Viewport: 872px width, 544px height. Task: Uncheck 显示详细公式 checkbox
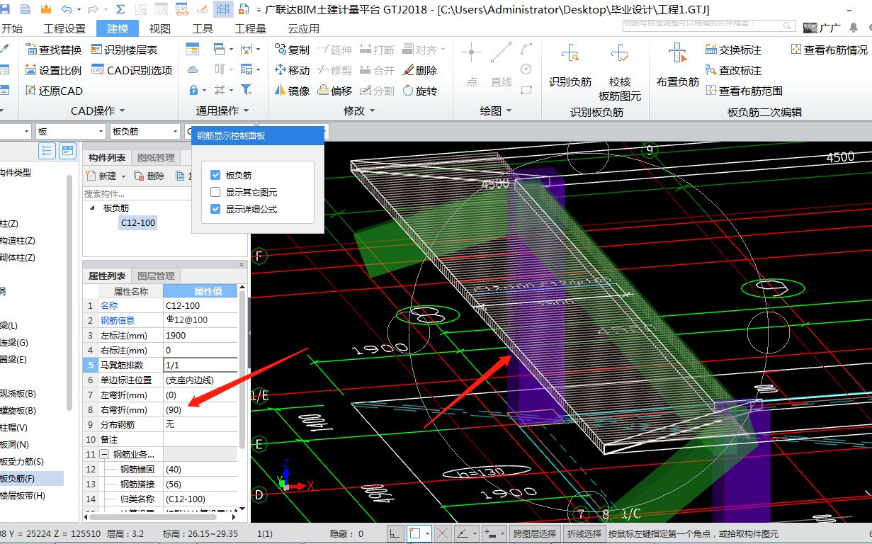pos(216,209)
